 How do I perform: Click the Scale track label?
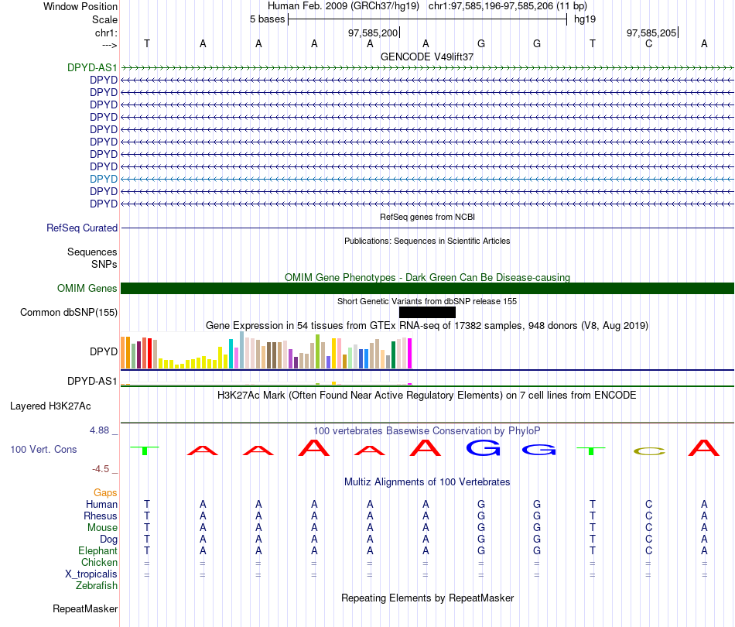coord(104,19)
